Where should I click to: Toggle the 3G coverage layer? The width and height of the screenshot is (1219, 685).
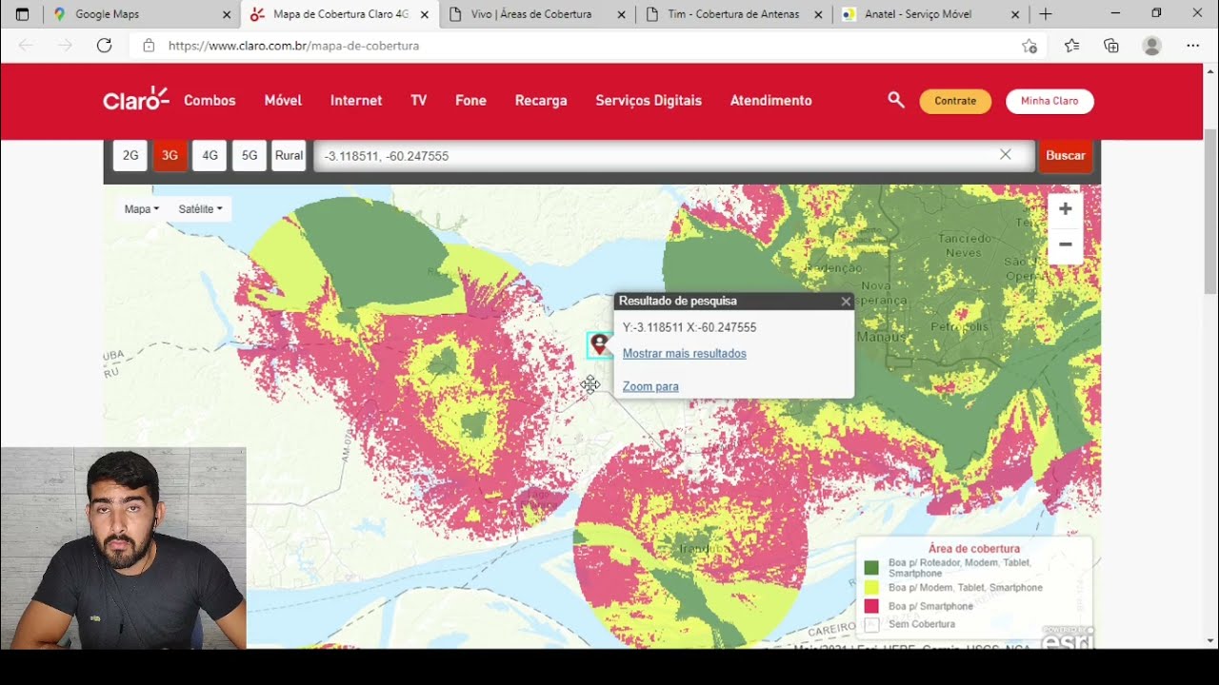pyautogui.click(x=170, y=155)
